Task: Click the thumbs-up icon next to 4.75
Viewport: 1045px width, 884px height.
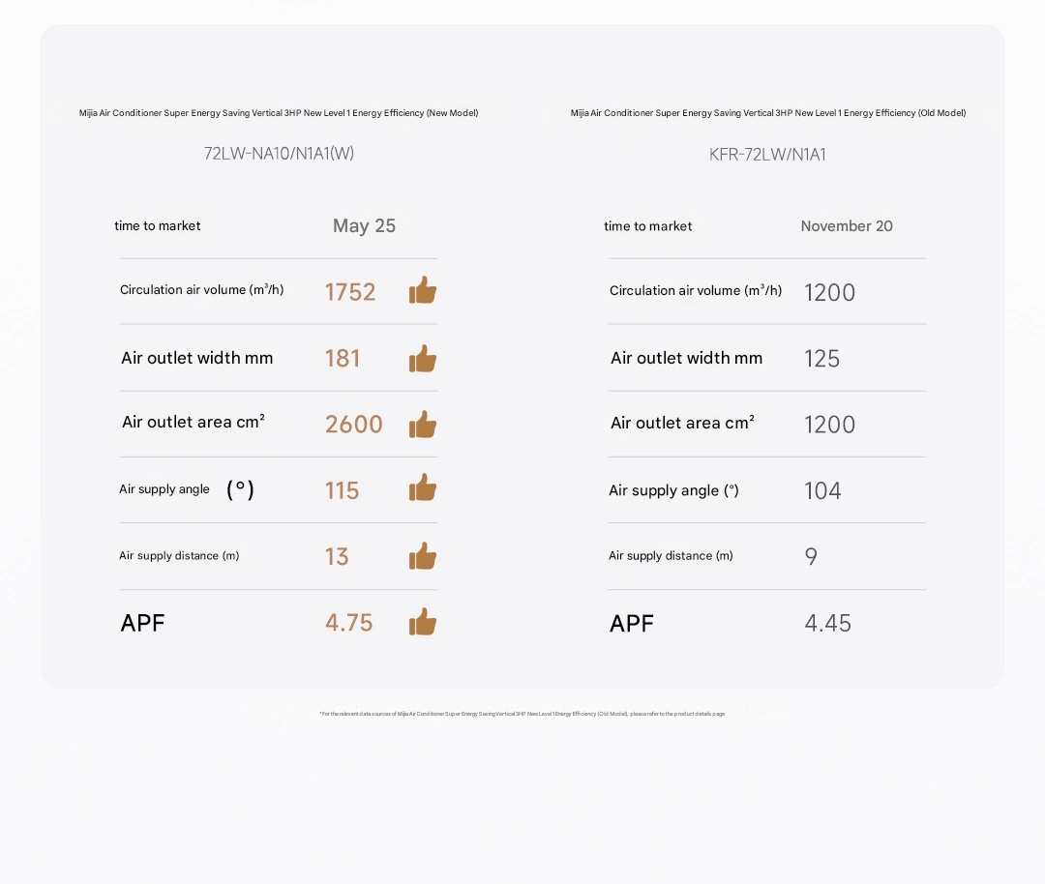Action: click(423, 622)
